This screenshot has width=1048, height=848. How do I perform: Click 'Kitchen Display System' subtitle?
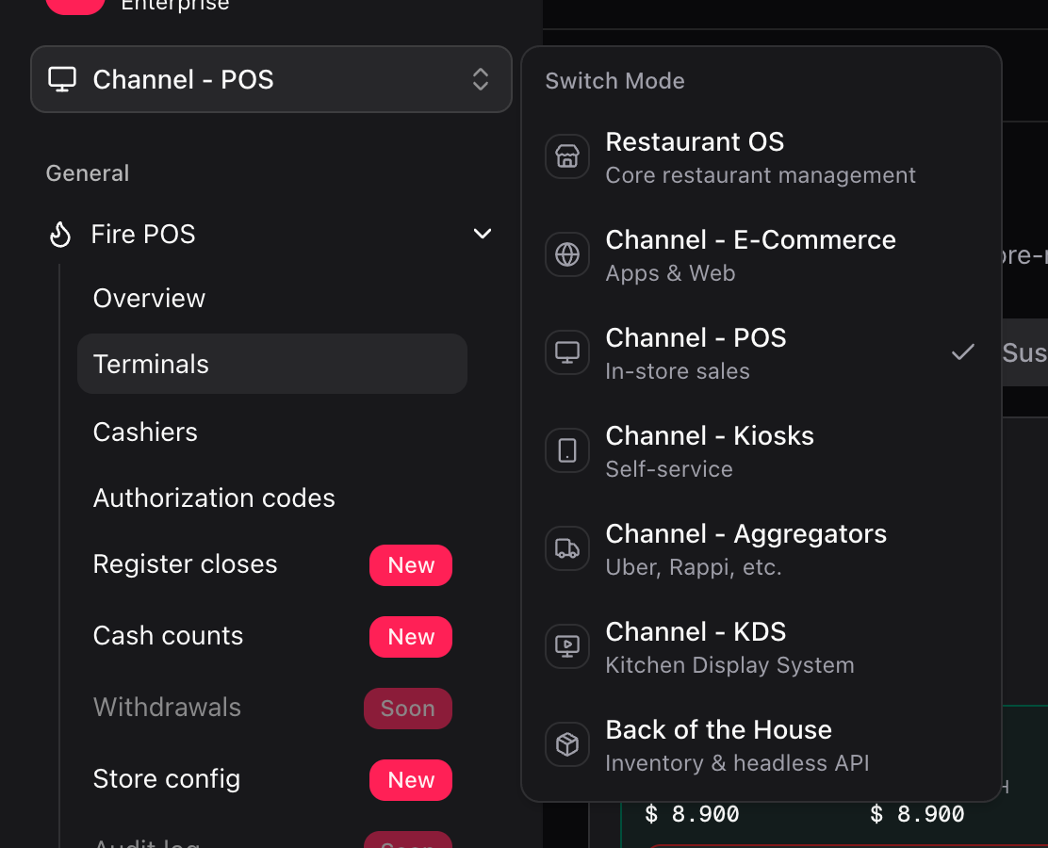(729, 665)
